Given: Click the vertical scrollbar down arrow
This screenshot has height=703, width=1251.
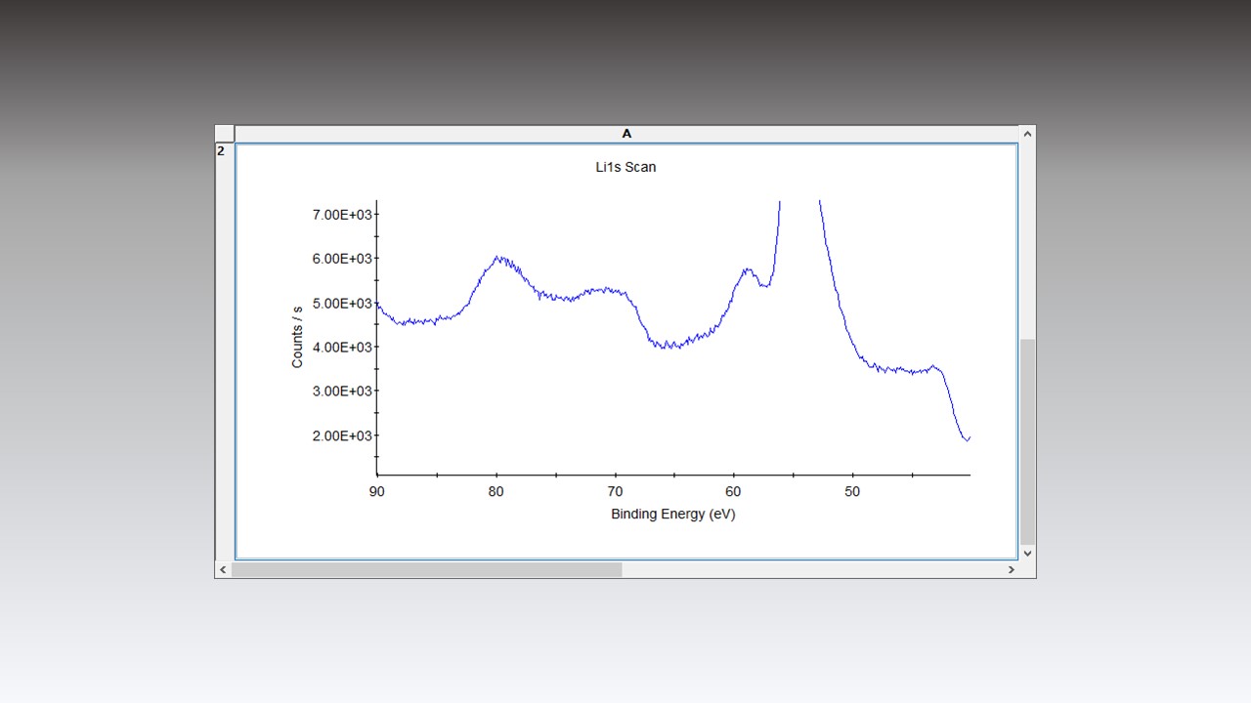Looking at the screenshot, I should (x=1027, y=553).
